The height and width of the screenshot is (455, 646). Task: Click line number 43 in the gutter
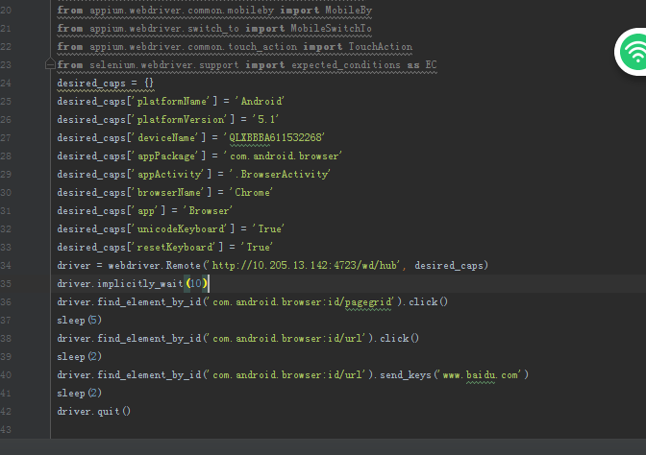(x=6, y=429)
